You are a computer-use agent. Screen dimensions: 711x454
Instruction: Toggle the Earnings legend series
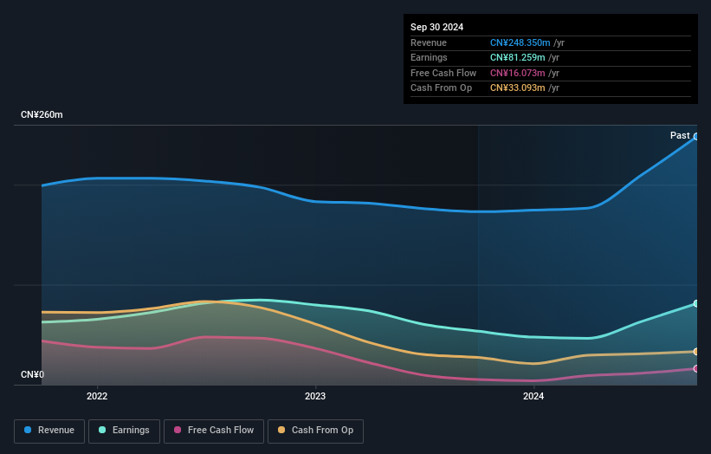(124, 431)
